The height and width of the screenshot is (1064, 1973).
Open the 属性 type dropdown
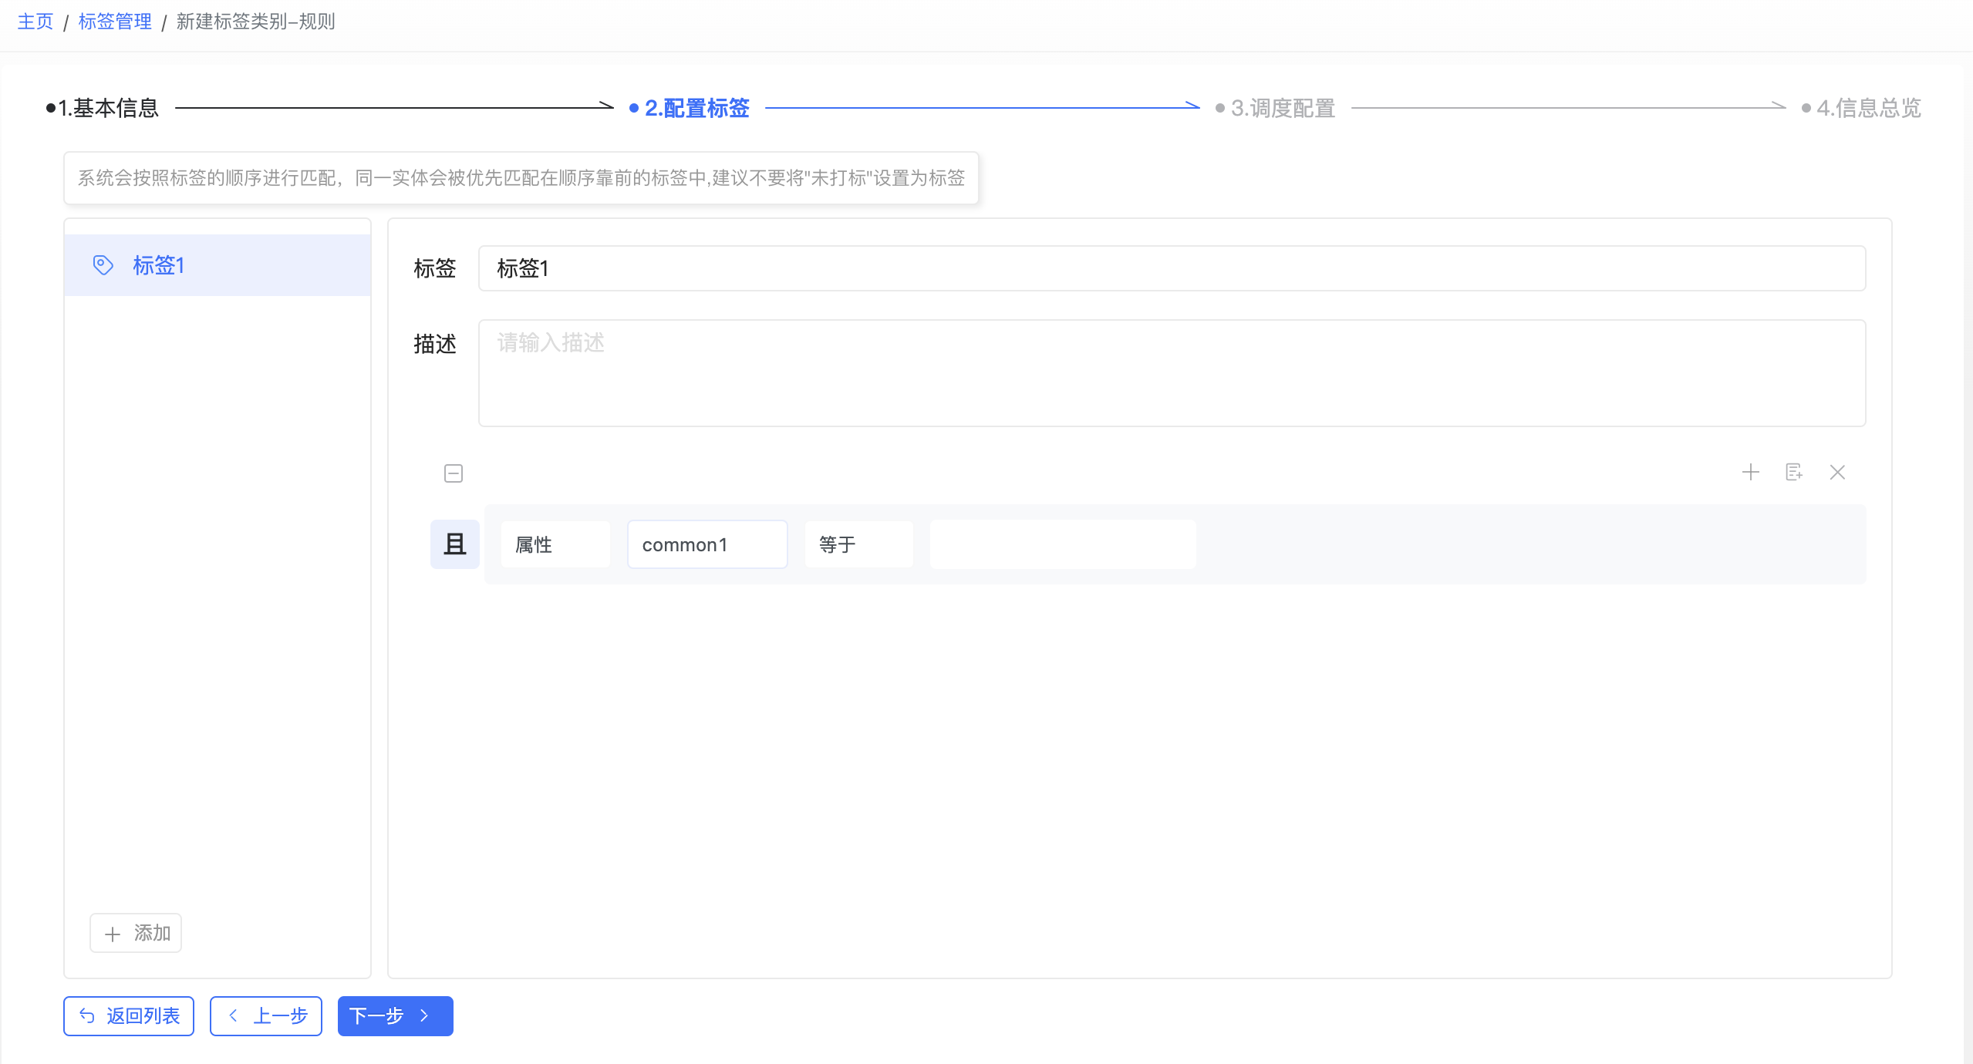click(x=555, y=544)
